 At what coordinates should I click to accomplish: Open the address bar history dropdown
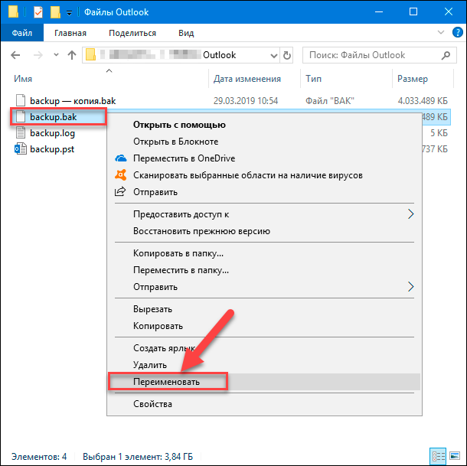[274, 55]
